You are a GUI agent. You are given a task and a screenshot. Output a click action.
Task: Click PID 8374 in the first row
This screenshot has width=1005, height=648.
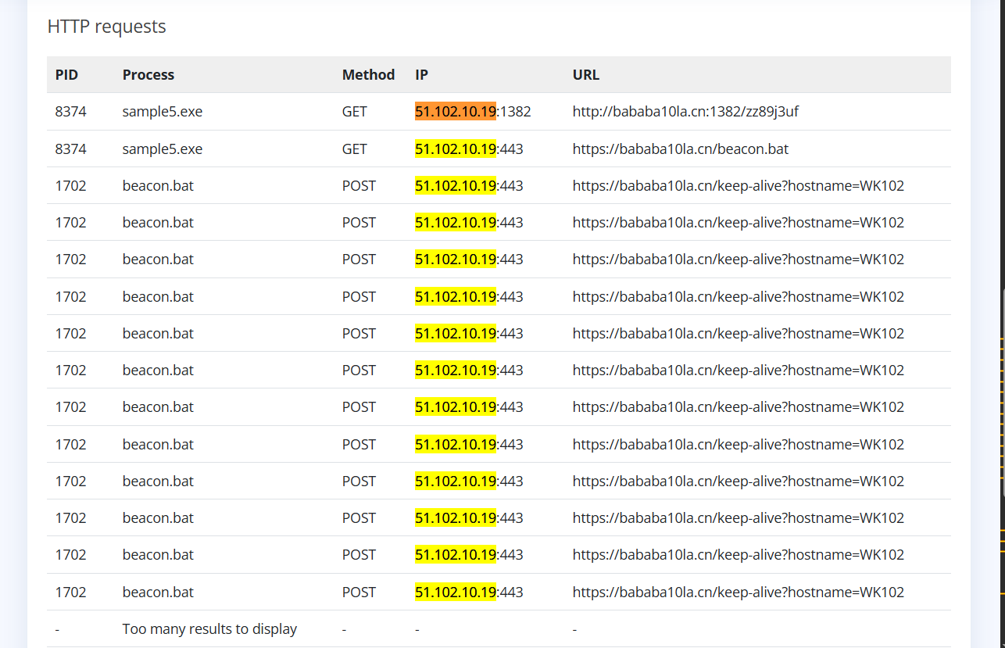tap(70, 112)
